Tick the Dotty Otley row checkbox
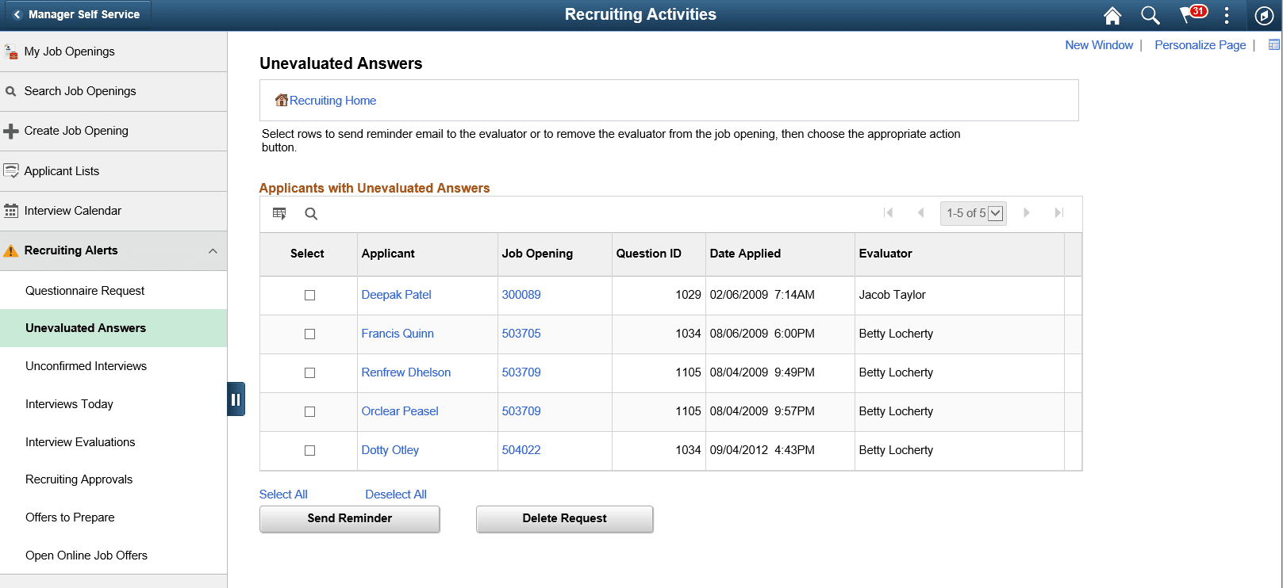Screen dimensions: 1283x588 (309, 450)
